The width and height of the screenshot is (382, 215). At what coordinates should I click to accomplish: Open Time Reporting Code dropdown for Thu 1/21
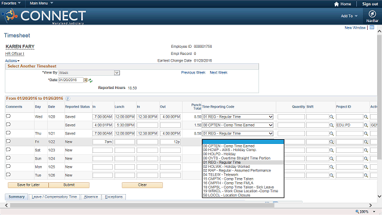coord(238,133)
